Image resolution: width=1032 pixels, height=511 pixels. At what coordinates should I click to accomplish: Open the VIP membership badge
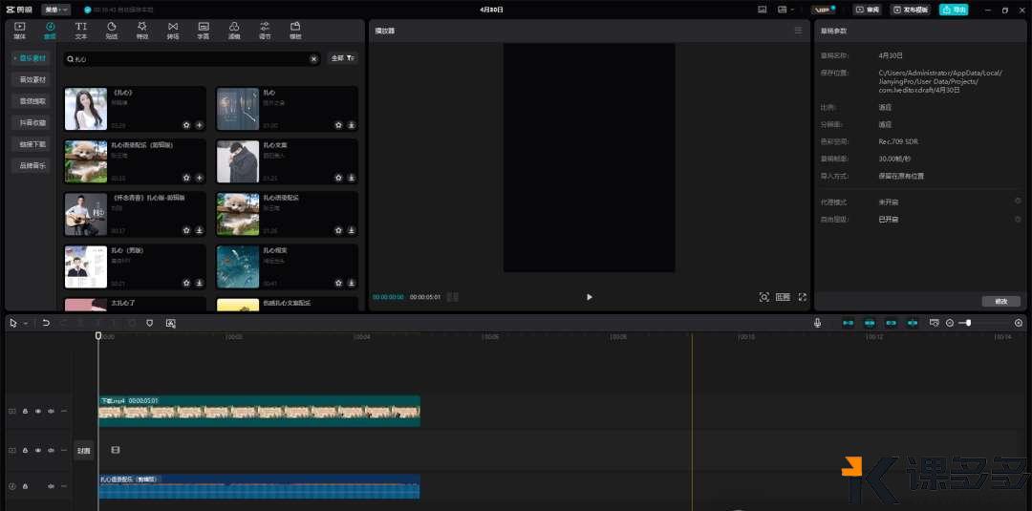pyautogui.click(x=823, y=10)
